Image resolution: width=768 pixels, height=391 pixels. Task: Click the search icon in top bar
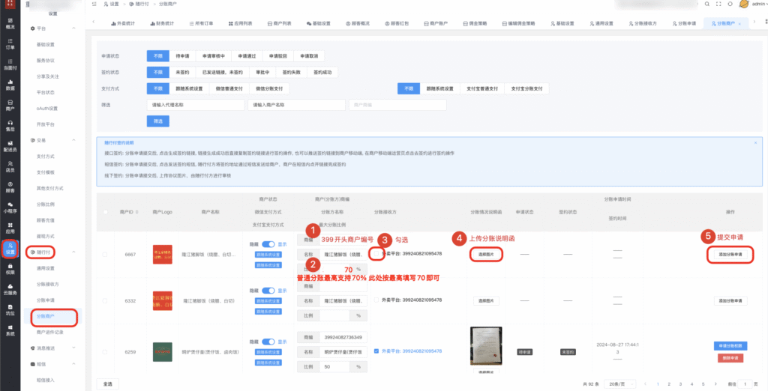(706, 4)
